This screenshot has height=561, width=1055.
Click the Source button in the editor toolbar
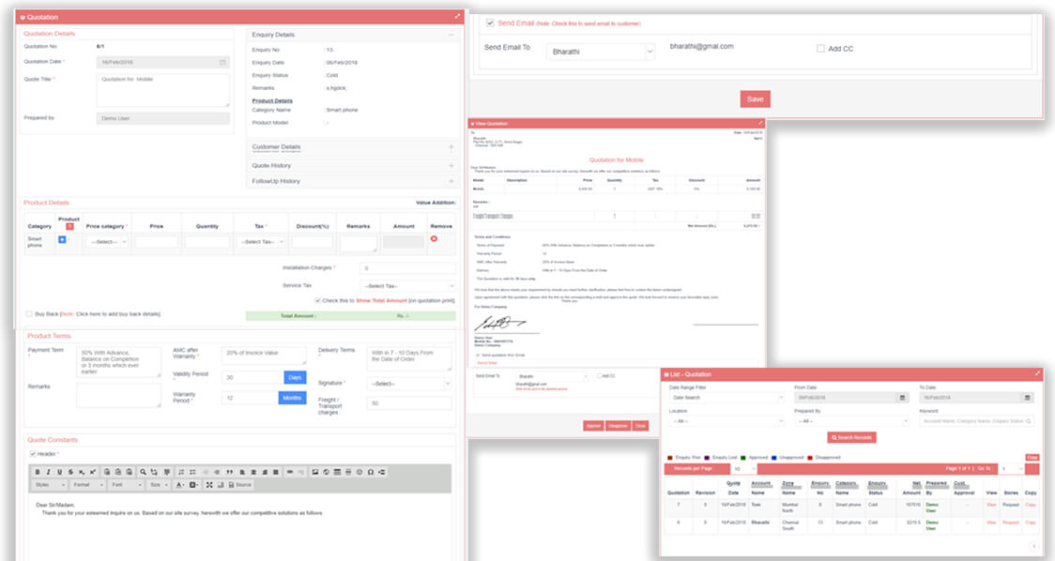pos(239,485)
